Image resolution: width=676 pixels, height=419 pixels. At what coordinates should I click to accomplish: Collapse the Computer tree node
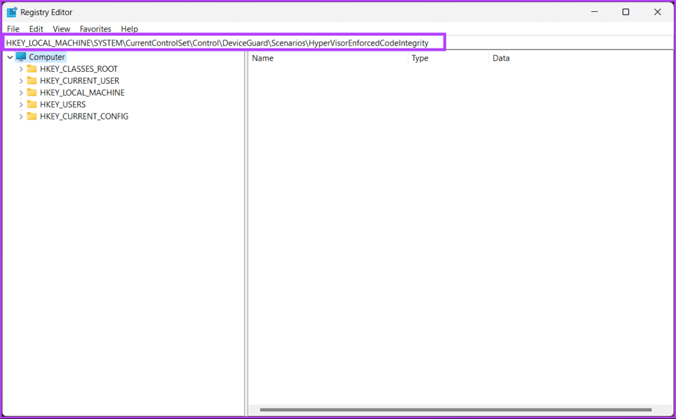9,57
